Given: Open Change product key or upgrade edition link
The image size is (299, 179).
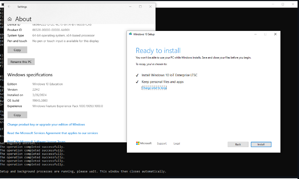Looking at the screenshot, I should (x=46, y=124).
